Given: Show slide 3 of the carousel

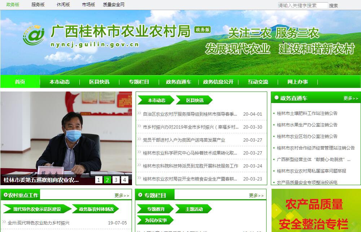Looking at the screenshot, I should click(x=116, y=180).
